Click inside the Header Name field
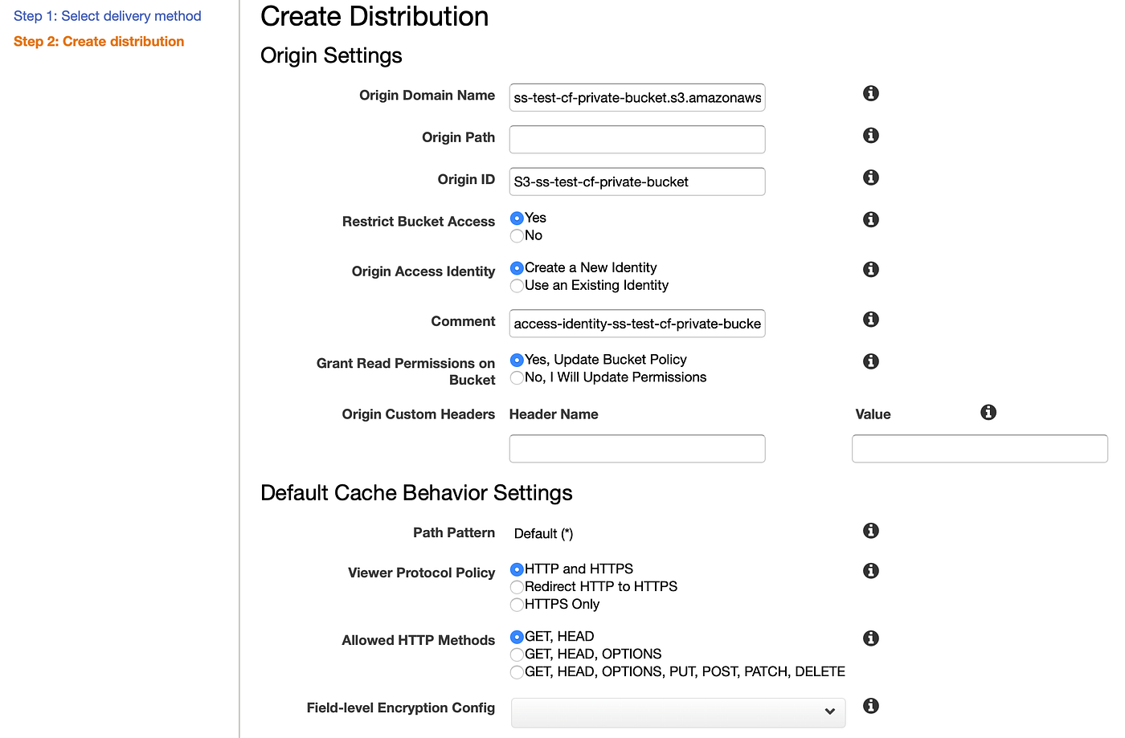This screenshot has width=1125, height=738. click(x=636, y=448)
